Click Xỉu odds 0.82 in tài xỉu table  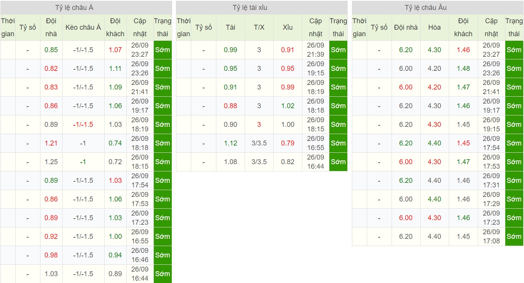[x=288, y=162]
